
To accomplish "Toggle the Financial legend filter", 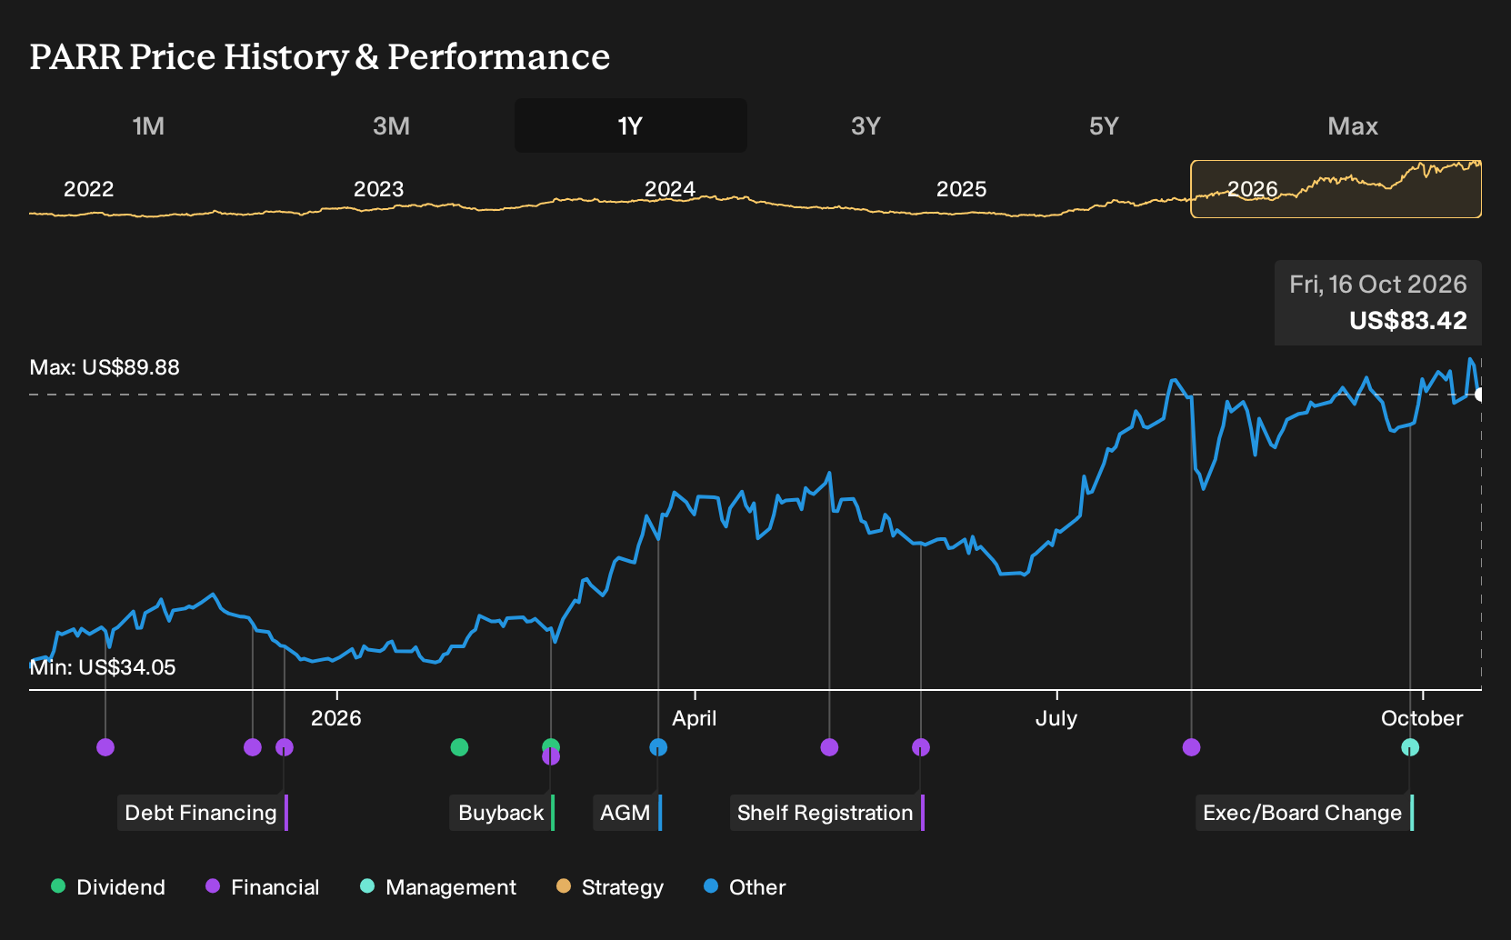I will pyautogui.click(x=263, y=887).
